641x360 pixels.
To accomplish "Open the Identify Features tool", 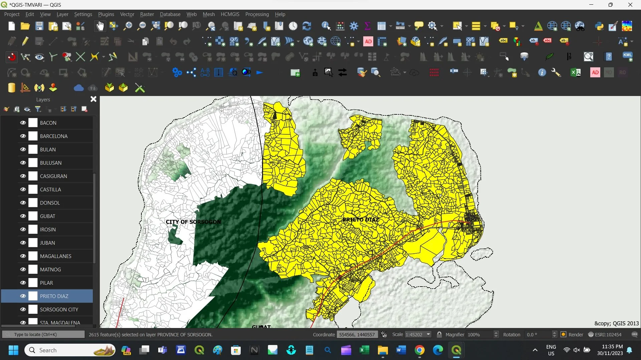I will tap(326, 26).
